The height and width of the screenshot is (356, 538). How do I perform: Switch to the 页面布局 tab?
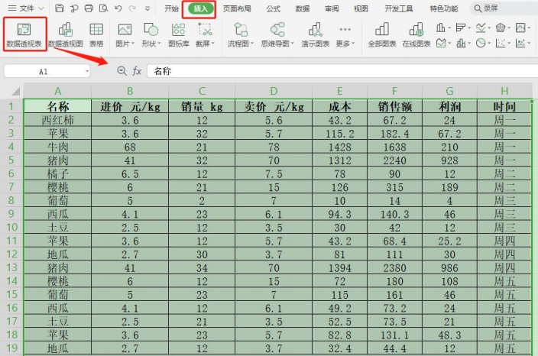pyautogui.click(x=237, y=8)
